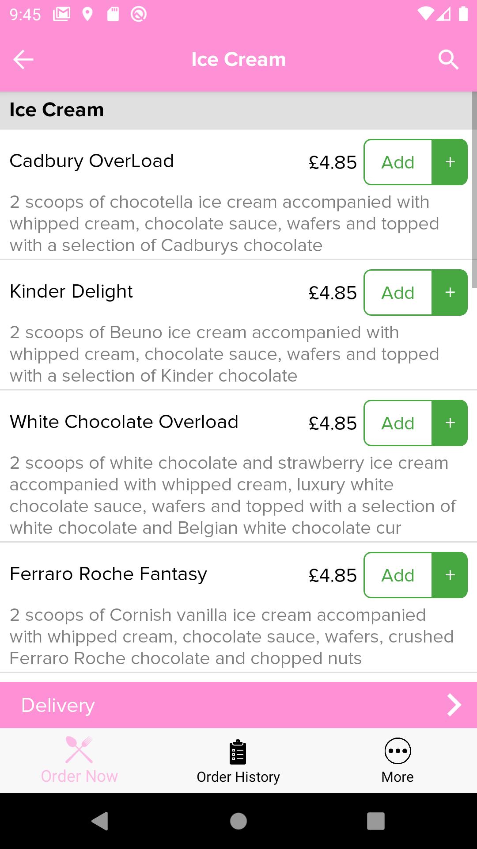Open Order History clipboard icon
The image size is (477, 849).
click(238, 752)
